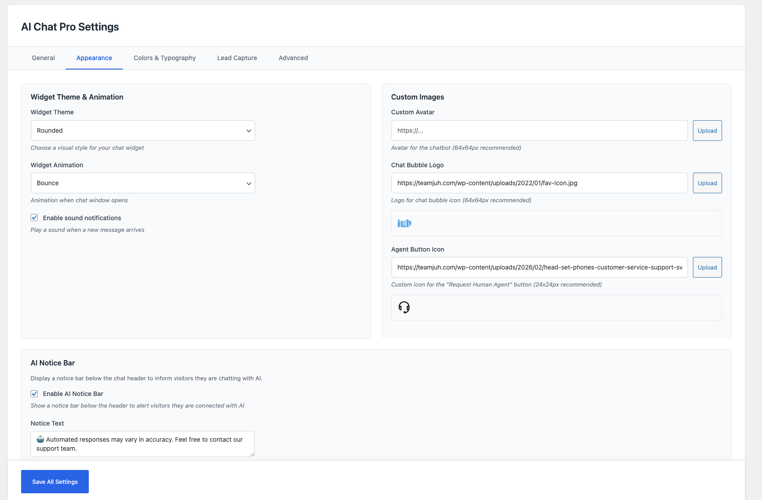Viewport: 762px width, 500px height.
Task: Go to the General settings tab
Action: click(43, 58)
